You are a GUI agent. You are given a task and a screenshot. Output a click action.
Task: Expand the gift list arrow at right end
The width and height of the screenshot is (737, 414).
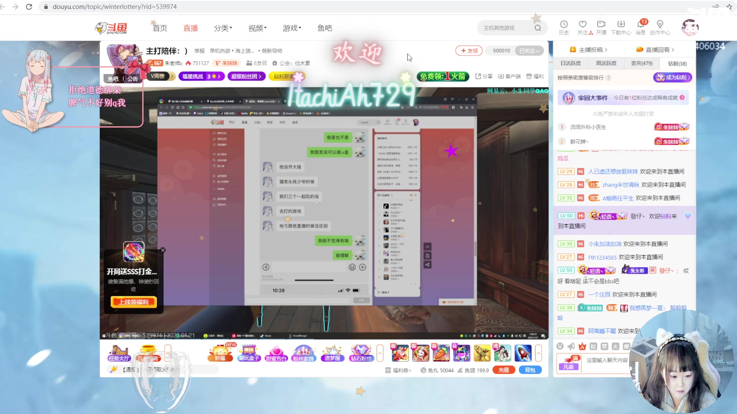click(539, 353)
